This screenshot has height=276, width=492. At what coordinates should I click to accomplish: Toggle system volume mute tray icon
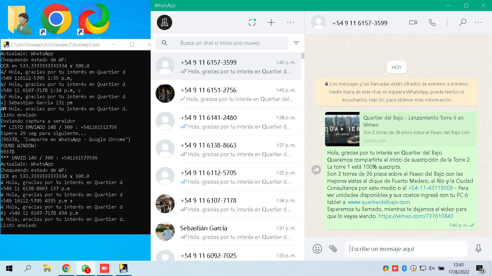432,268
